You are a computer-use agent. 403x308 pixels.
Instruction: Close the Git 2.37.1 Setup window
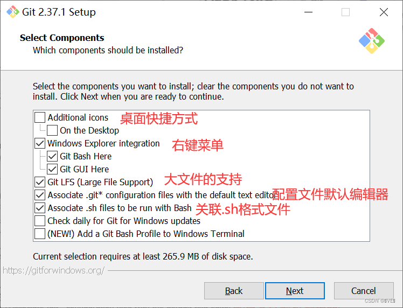[384, 12]
